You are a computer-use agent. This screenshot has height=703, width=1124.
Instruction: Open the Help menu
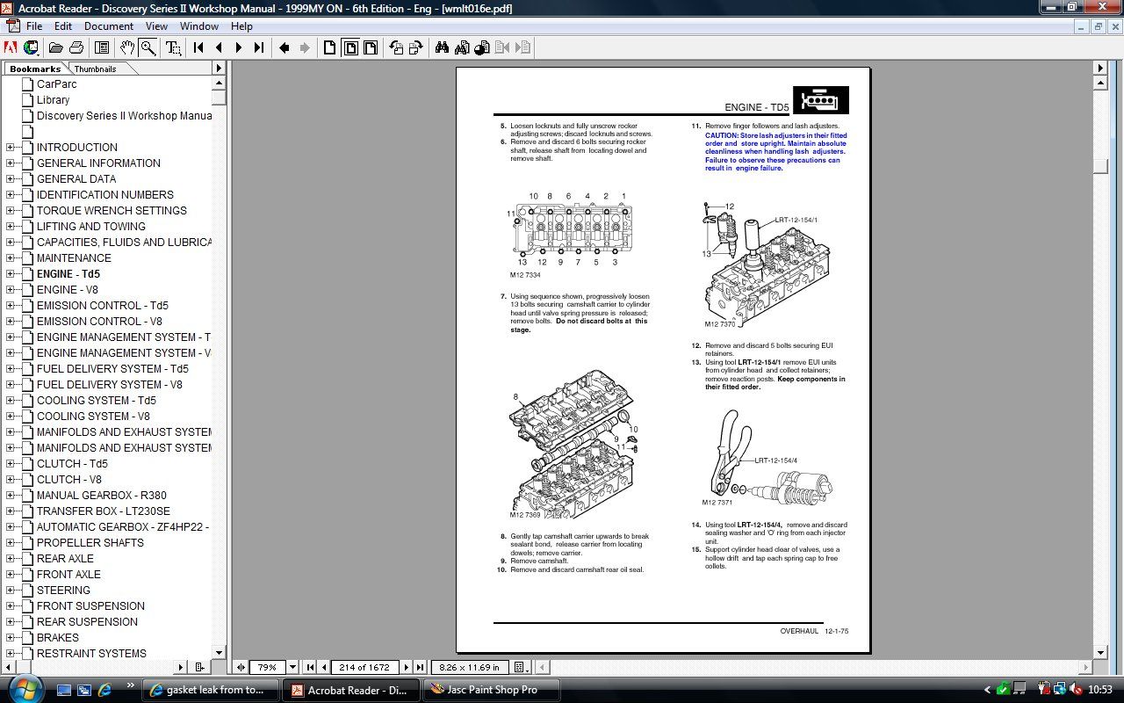(241, 26)
